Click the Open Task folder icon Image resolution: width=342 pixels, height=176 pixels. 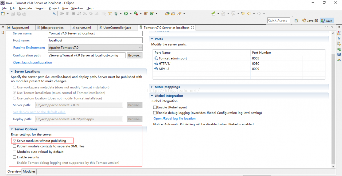(173, 13)
